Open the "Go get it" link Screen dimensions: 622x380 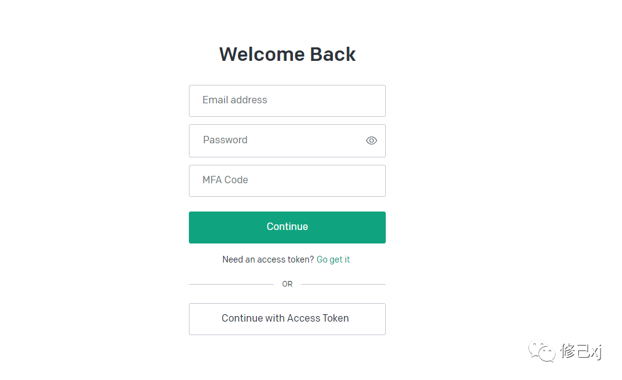[333, 260]
